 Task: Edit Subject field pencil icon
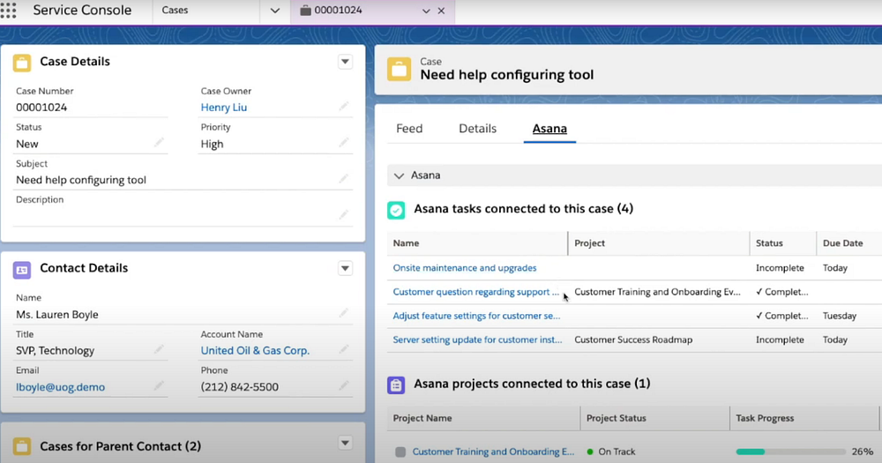(x=344, y=179)
